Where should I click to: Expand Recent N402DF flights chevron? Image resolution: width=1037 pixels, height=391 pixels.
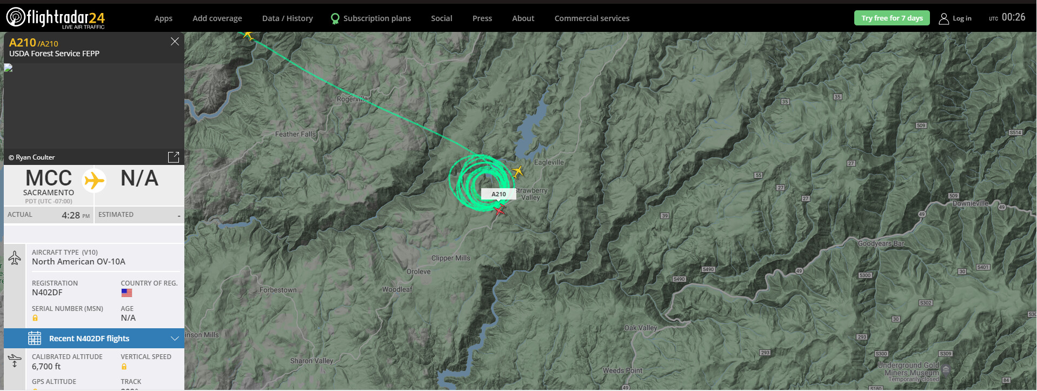175,339
